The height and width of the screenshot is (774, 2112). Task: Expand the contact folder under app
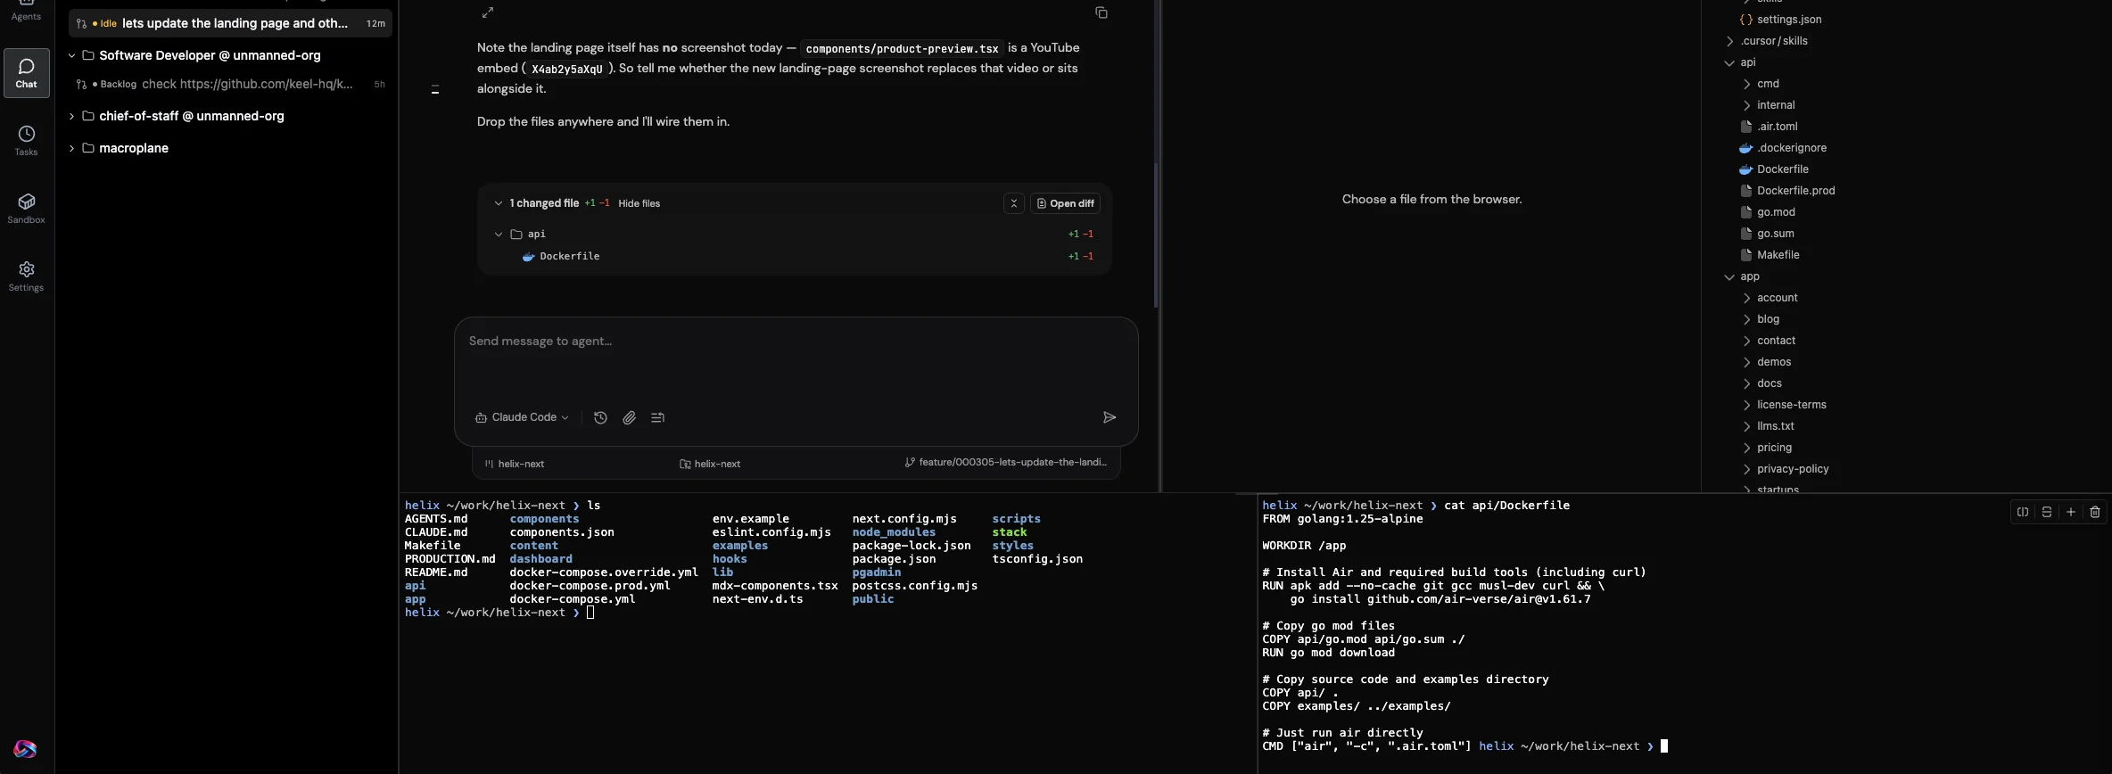(x=1747, y=341)
